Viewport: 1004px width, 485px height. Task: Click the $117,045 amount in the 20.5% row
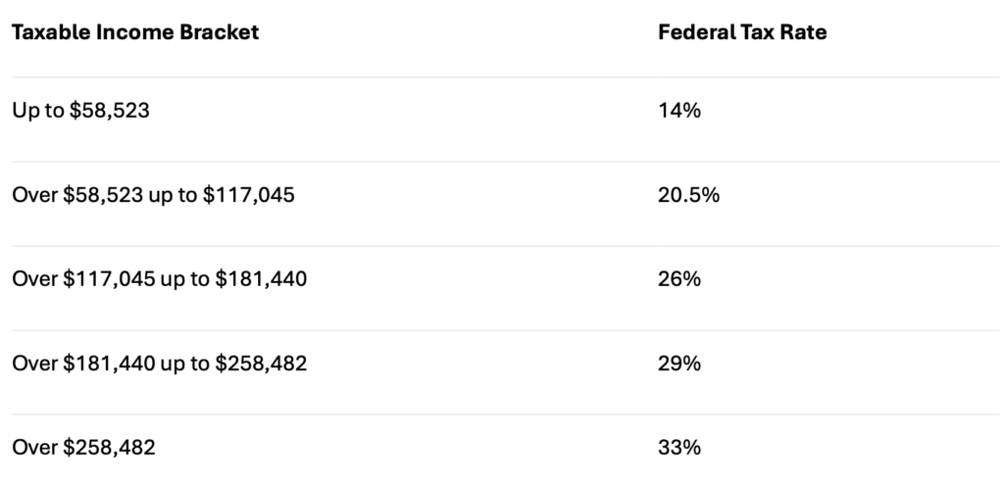coord(249,196)
